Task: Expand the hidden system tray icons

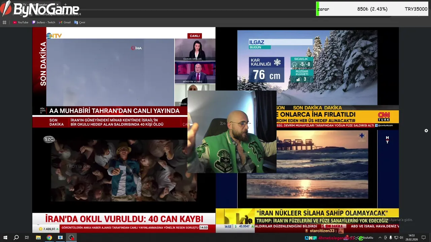Action: (x=380, y=238)
